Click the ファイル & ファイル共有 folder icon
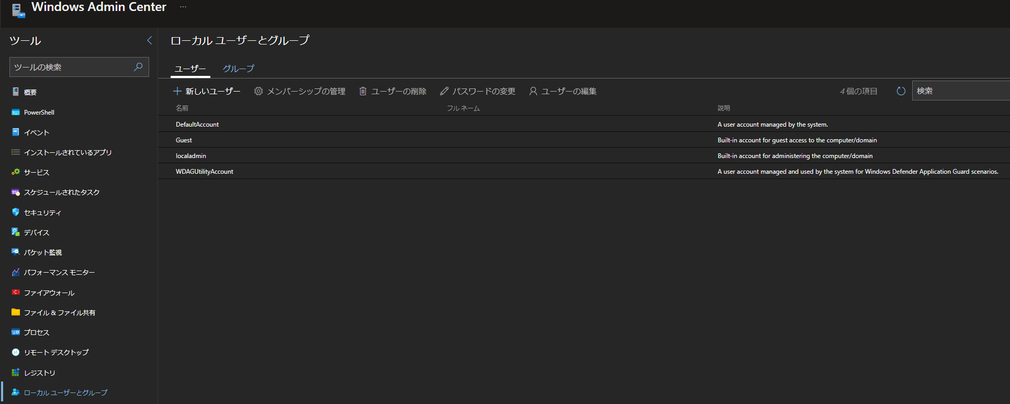Image resolution: width=1010 pixels, height=404 pixels. tap(16, 312)
